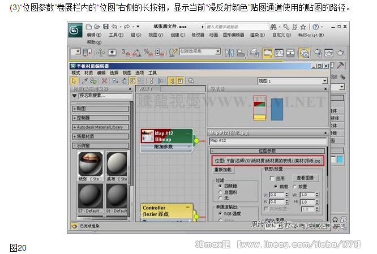The height and width of the screenshot is (254, 377).
Task: Click the Angle Snap toggle icon
Action: click(137, 53)
